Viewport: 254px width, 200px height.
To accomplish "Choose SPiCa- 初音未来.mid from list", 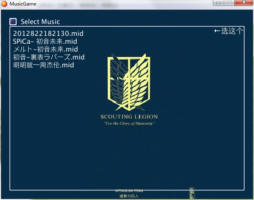I will 45,41.
